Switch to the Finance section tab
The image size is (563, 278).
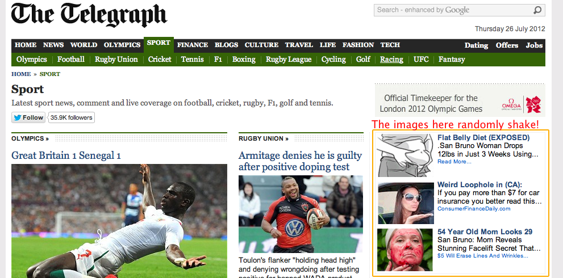point(193,45)
